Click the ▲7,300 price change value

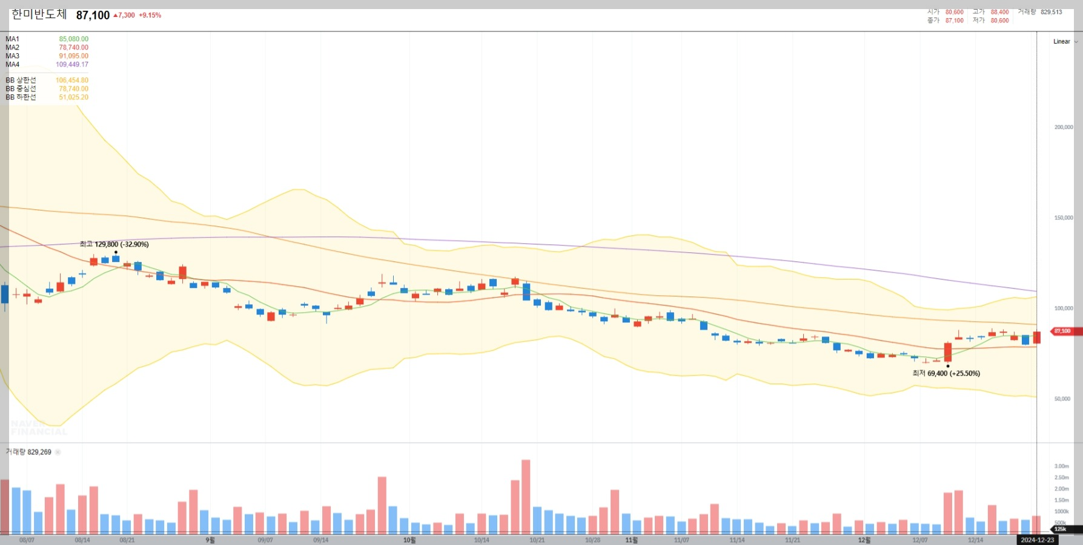[x=124, y=15]
